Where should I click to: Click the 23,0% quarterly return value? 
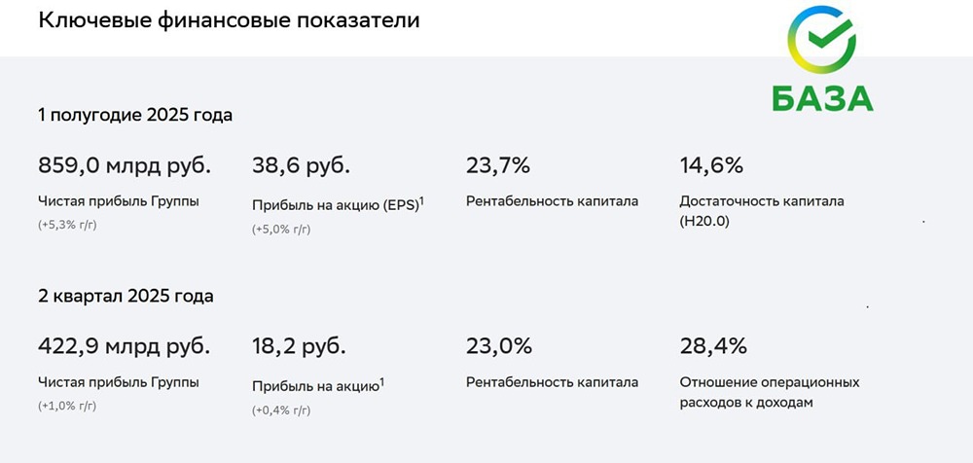[499, 346]
